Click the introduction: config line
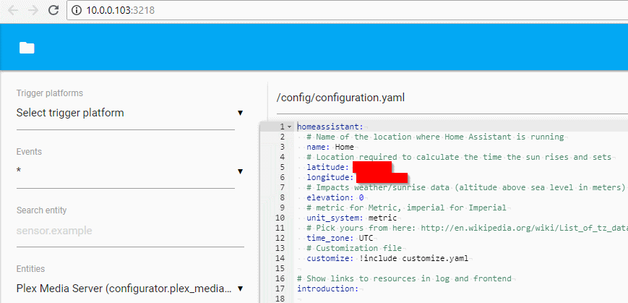Image resolution: width=628 pixels, height=303 pixels. [327, 289]
